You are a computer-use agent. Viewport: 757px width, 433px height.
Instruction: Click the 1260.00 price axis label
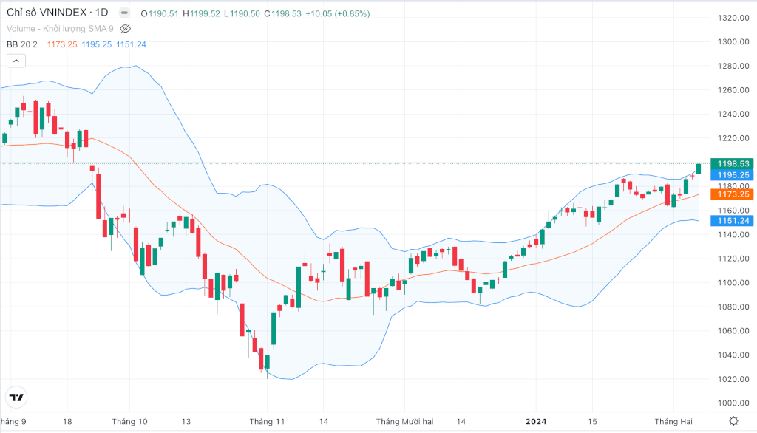point(733,90)
